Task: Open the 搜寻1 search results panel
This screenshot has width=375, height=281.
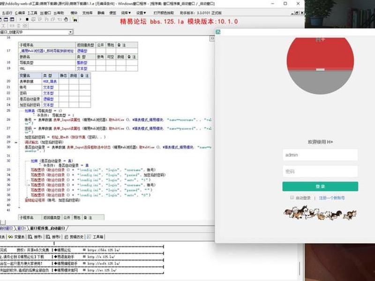Action: tap(35, 237)
